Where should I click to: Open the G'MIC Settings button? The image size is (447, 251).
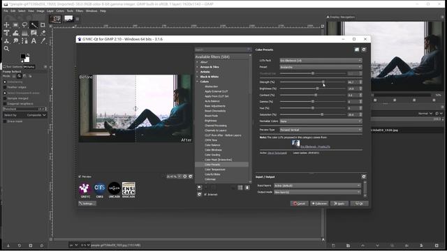(x=87, y=204)
